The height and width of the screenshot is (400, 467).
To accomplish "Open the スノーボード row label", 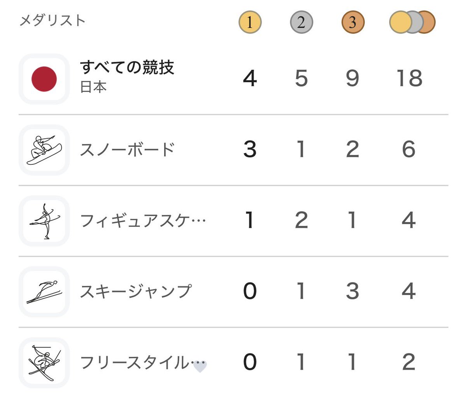I will [127, 150].
